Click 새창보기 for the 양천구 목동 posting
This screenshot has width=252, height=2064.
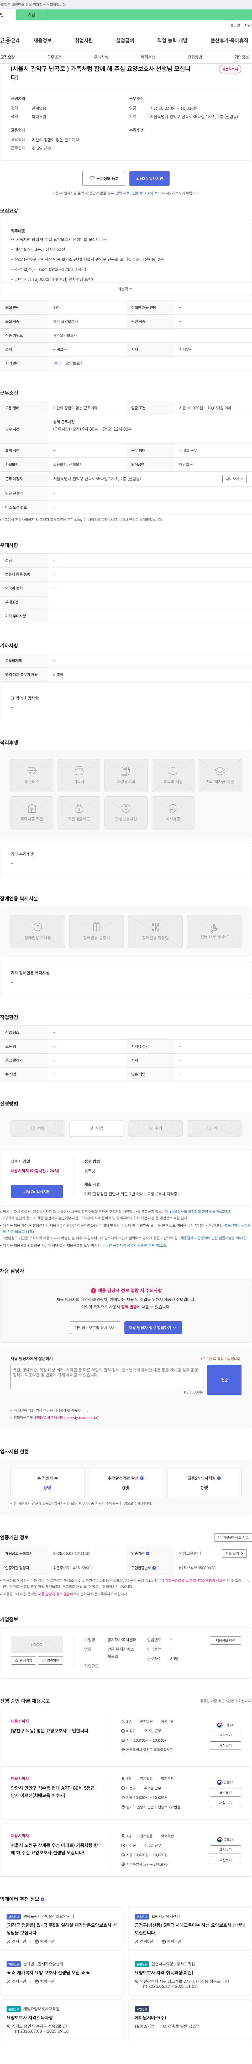tap(225, 1745)
